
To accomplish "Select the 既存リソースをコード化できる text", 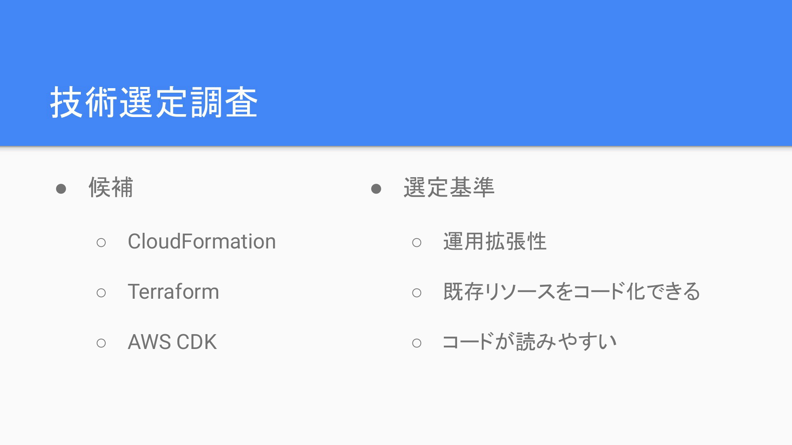I will (x=571, y=292).
